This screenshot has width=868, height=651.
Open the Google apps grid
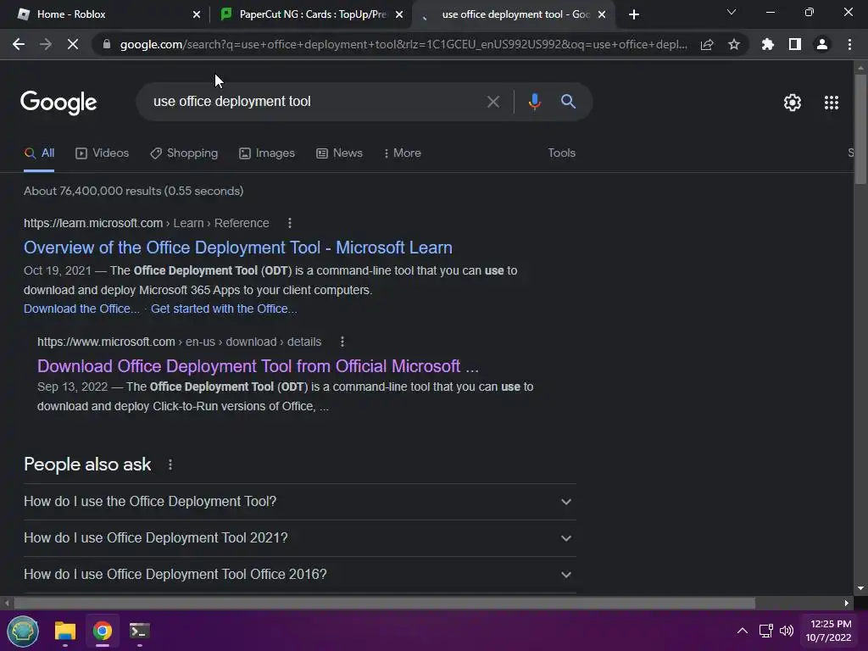coord(832,103)
